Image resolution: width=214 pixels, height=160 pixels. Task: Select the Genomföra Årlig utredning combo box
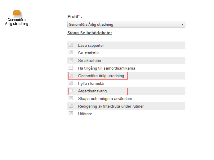126,24
